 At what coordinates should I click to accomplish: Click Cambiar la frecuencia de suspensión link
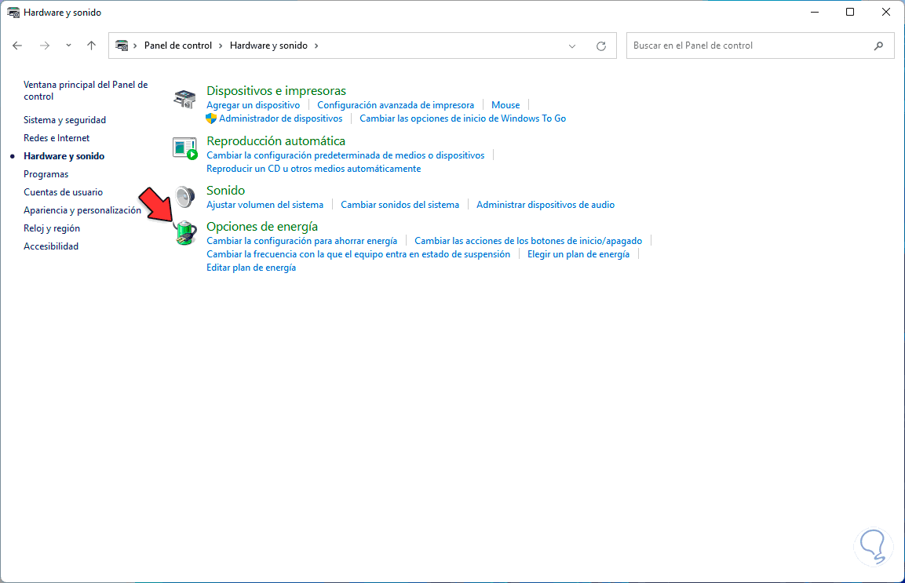click(358, 254)
